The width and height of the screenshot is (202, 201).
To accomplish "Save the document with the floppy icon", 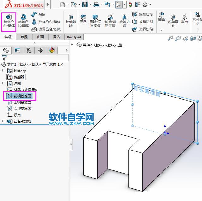I will click(85, 5).
